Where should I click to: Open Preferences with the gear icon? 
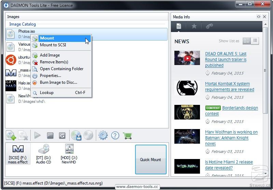(103, 136)
